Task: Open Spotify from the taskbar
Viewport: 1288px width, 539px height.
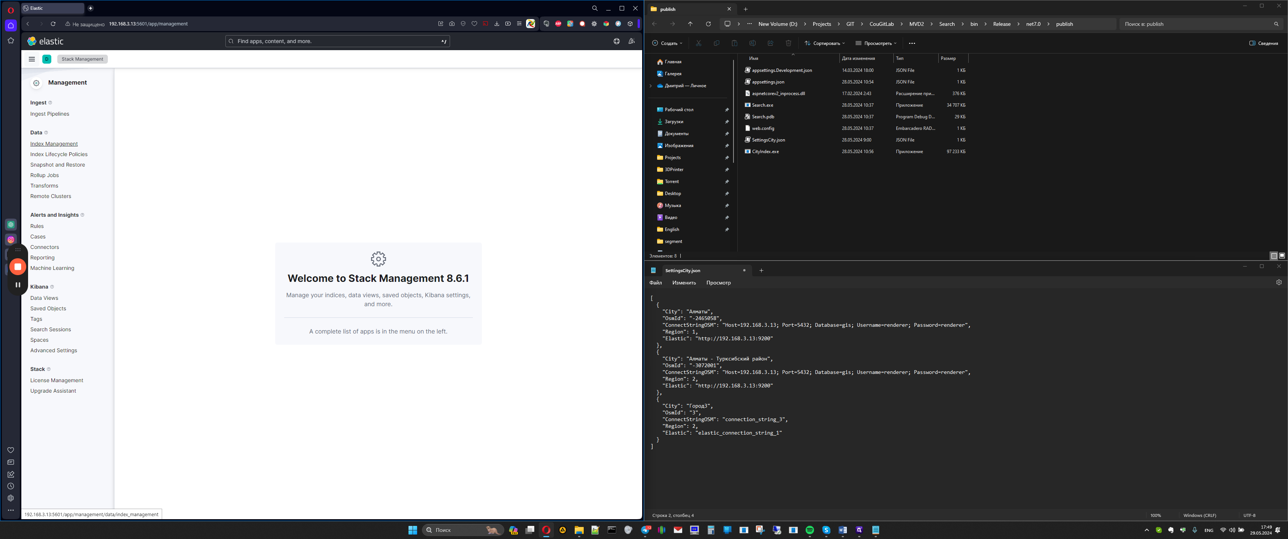Action: [x=809, y=530]
